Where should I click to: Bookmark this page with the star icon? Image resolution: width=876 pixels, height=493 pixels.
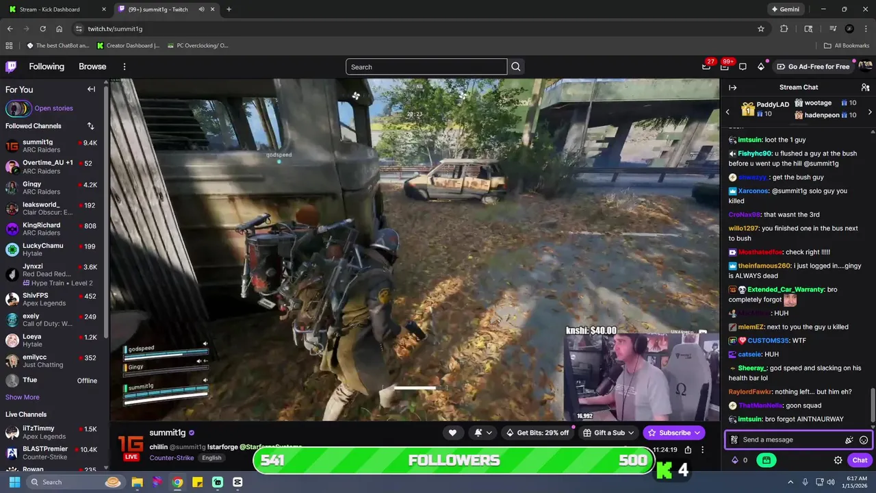click(760, 29)
